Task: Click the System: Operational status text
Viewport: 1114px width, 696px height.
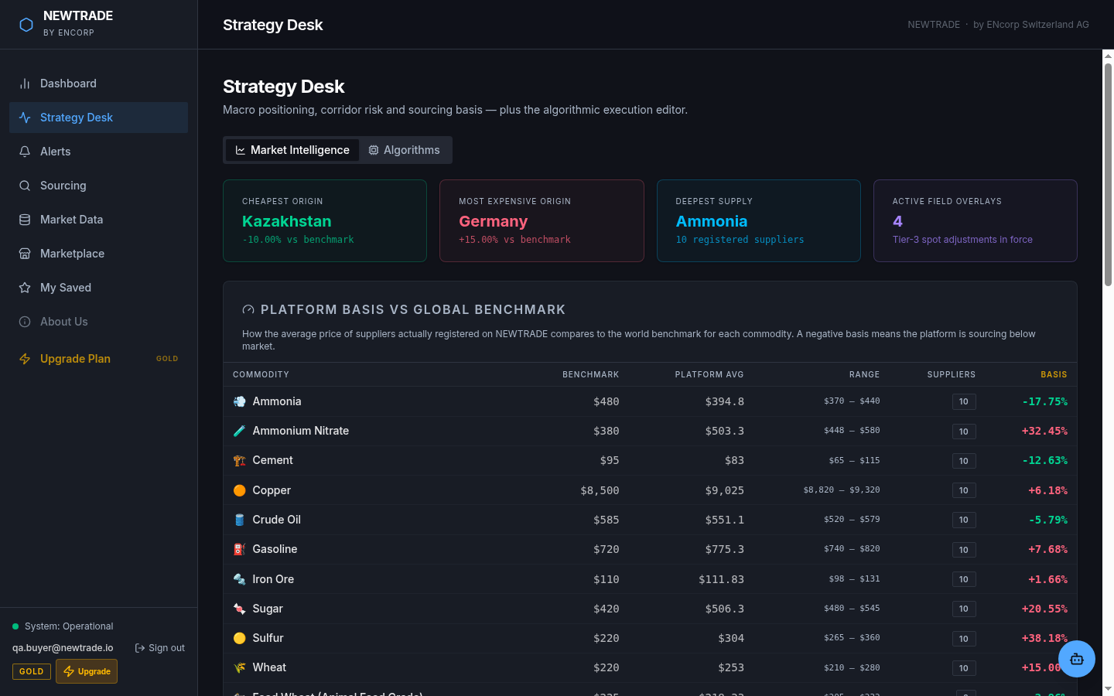Action: [69, 626]
